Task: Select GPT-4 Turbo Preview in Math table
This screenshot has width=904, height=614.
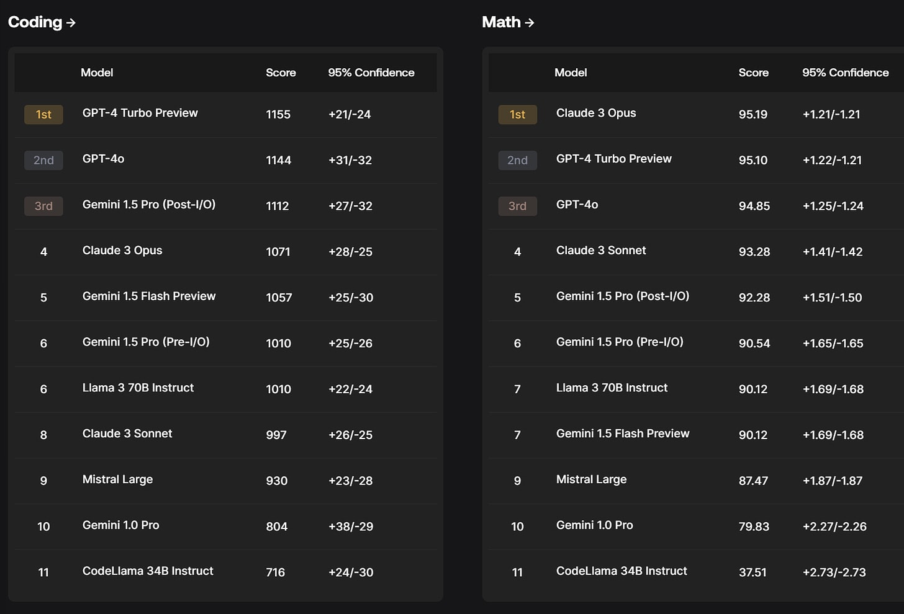Action: 614,159
